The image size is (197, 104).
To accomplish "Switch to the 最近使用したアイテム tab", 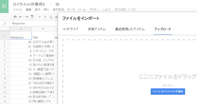I will (x=130, y=29).
